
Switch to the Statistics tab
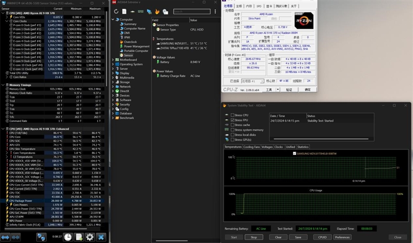point(303,147)
